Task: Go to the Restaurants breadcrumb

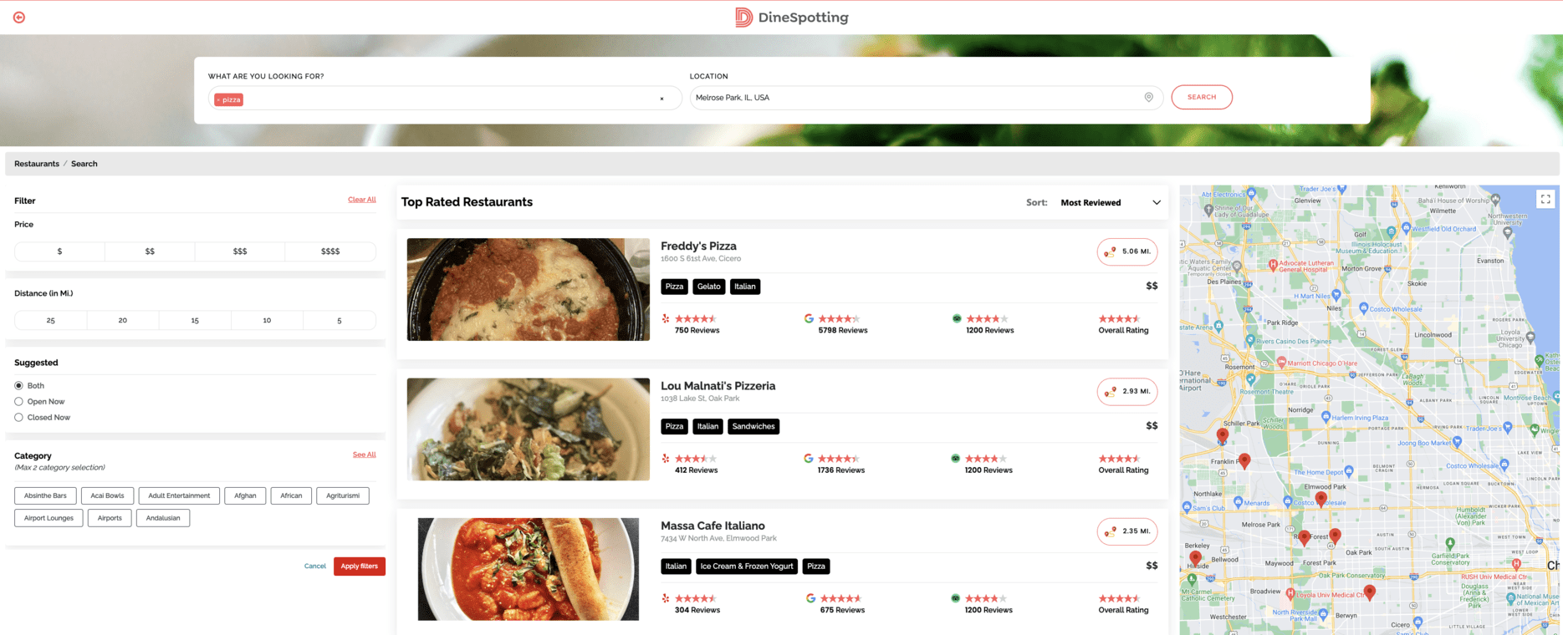Action: tap(37, 164)
